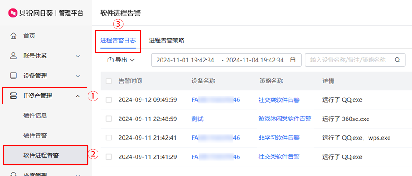Click the search magnifier icon
The width and height of the screenshot is (412, 176).
[x=397, y=60]
